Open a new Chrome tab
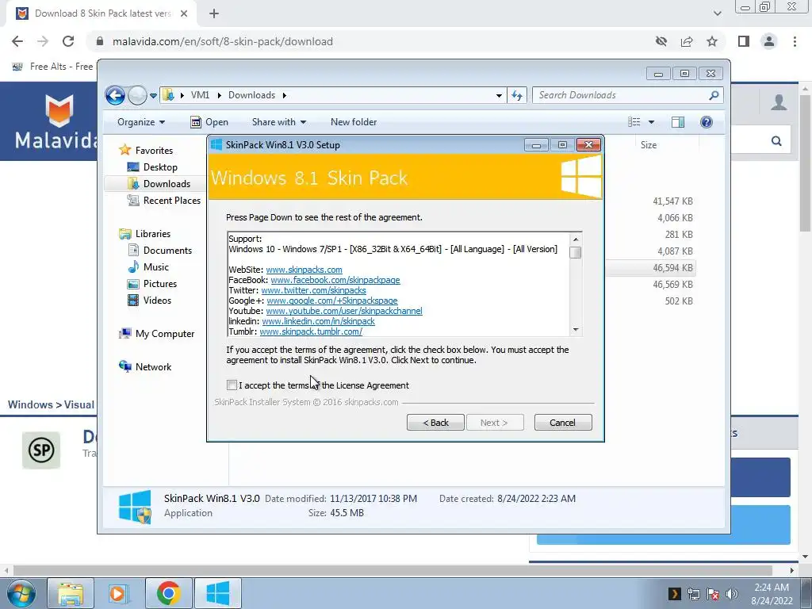 click(214, 14)
